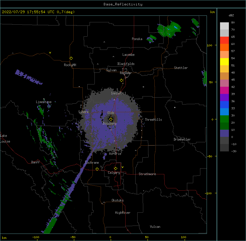Screen dimensions: 246x241
Task: Click the blue 36 dBZ legend swatch
Action: click(x=224, y=104)
